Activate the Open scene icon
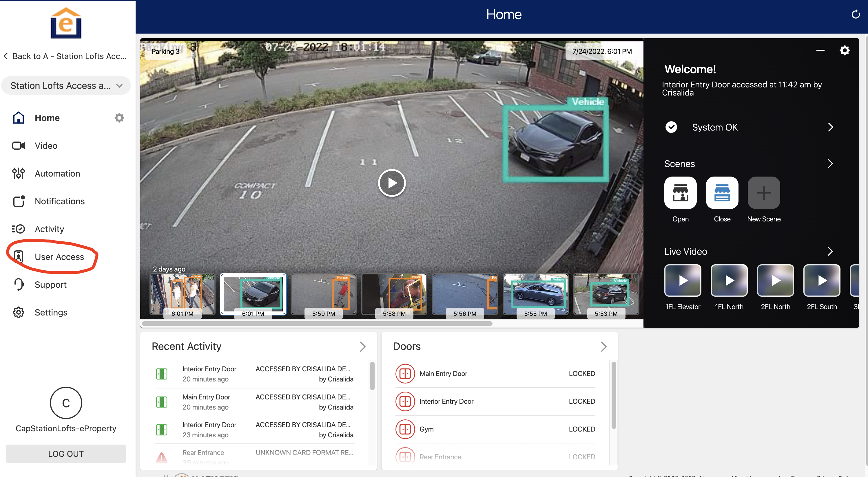This screenshot has height=477, width=868. 680,193
